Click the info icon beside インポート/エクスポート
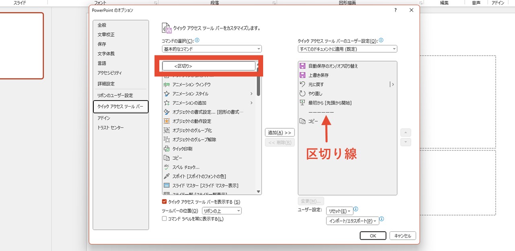This screenshot has width=515, height=251. pos(382,220)
